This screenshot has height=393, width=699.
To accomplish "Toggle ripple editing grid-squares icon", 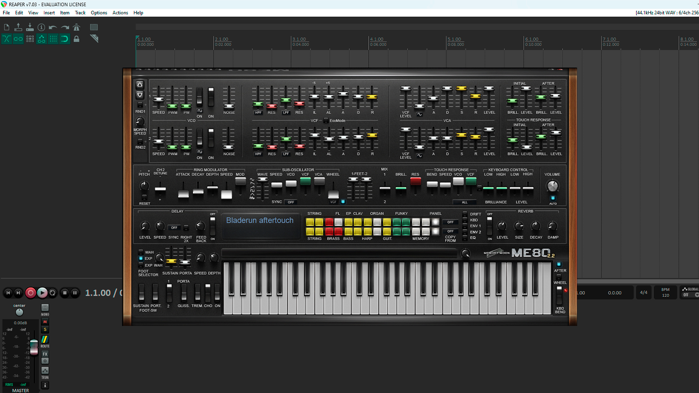I will pos(30,39).
